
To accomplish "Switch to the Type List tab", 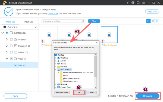I will pyautogui.click(x=10, y=22).
